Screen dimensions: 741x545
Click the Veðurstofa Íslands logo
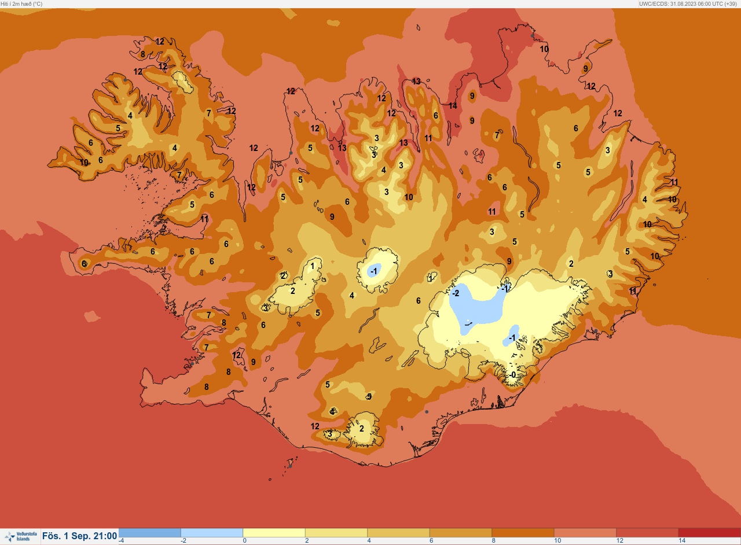[x=20, y=536]
